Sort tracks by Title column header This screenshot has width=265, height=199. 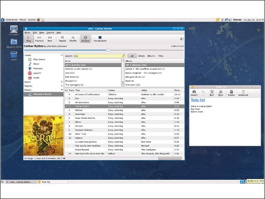[91, 90]
